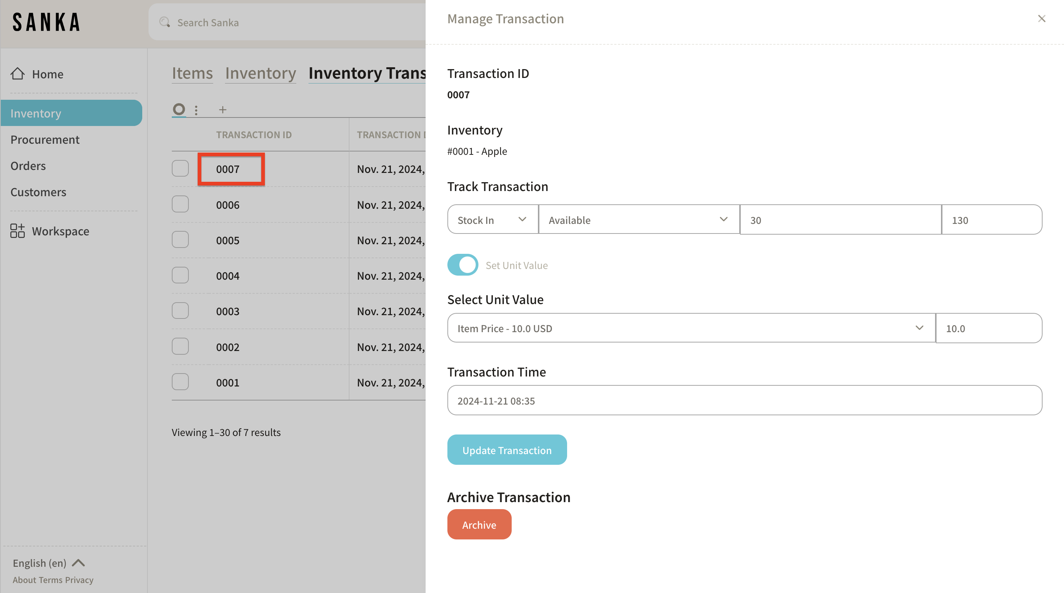Click the circle view icon above table
1064x593 pixels.
click(x=179, y=109)
